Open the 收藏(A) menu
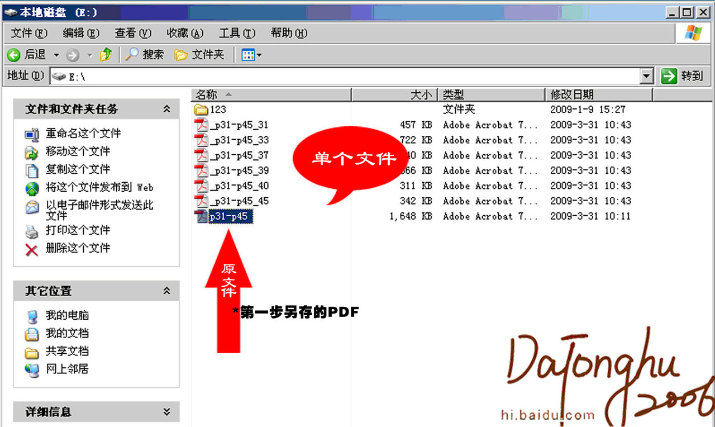This screenshot has width=715, height=427. [x=185, y=33]
